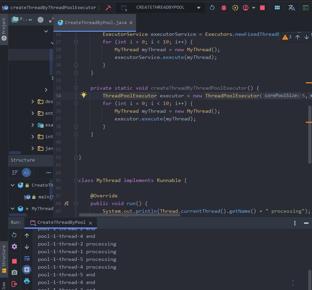Viewport: 312px width, 290px height.
Task: Collapse the MyThread node in Structure tree
Action: pos(12,209)
